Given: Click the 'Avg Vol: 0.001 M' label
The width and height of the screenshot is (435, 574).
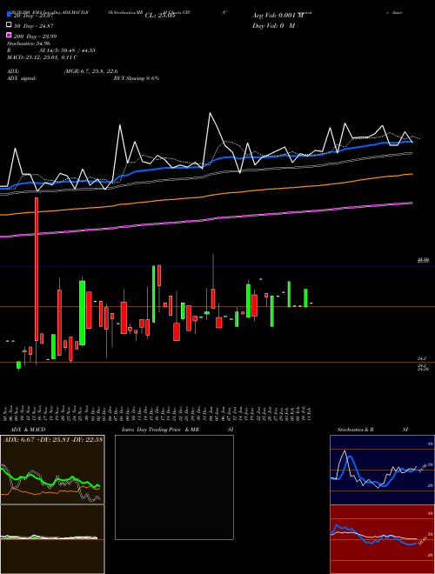Looking at the screenshot, I should (278, 16).
